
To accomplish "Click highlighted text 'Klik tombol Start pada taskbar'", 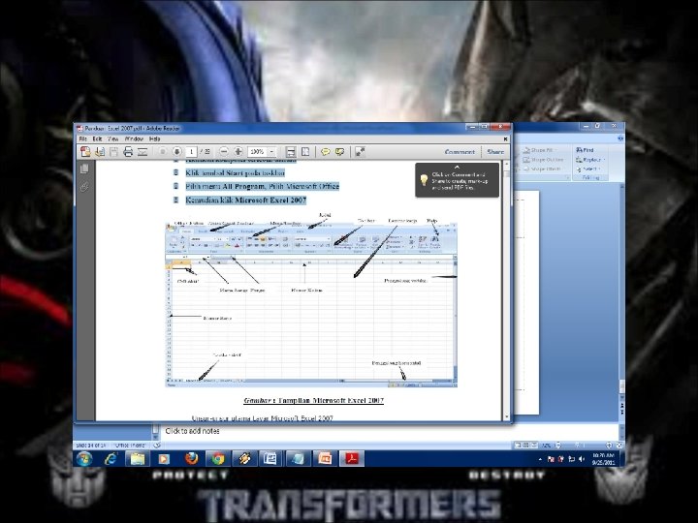I will pos(235,173).
